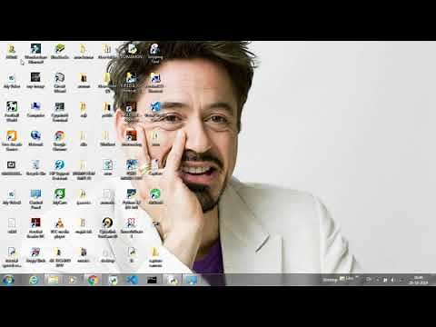The image size is (436, 327).
Task: Open Windows Media Player from the taskbar
Action: [73, 280]
